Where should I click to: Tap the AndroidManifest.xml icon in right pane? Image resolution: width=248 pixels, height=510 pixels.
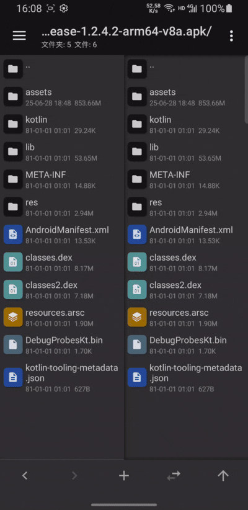(137, 235)
